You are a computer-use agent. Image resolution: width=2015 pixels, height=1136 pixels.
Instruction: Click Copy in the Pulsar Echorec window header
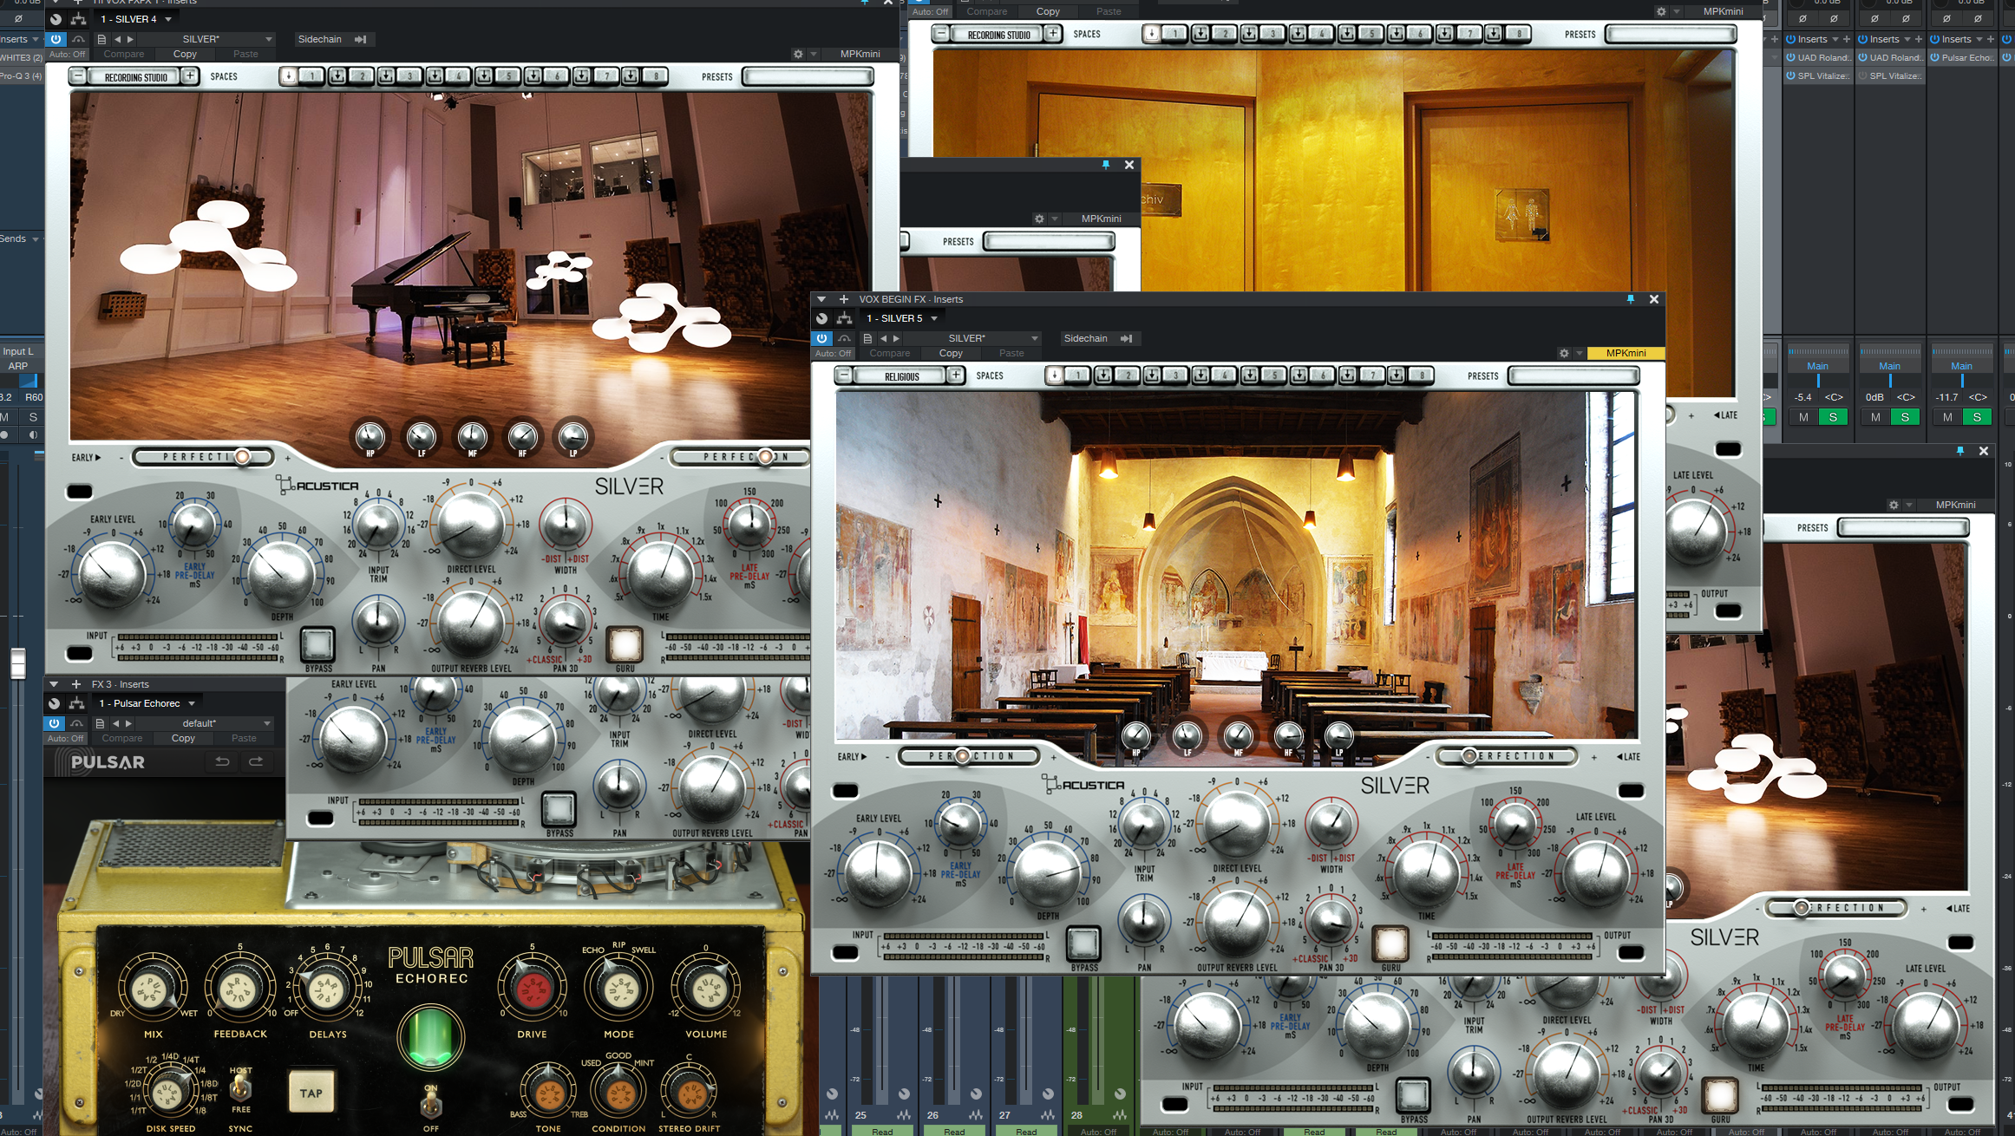[x=183, y=738]
